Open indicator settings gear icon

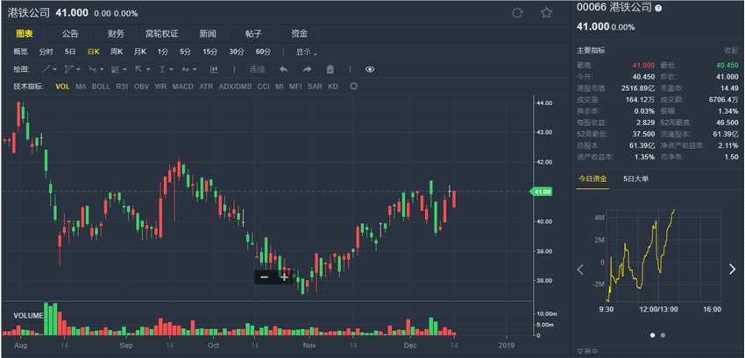(x=353, y=87)
